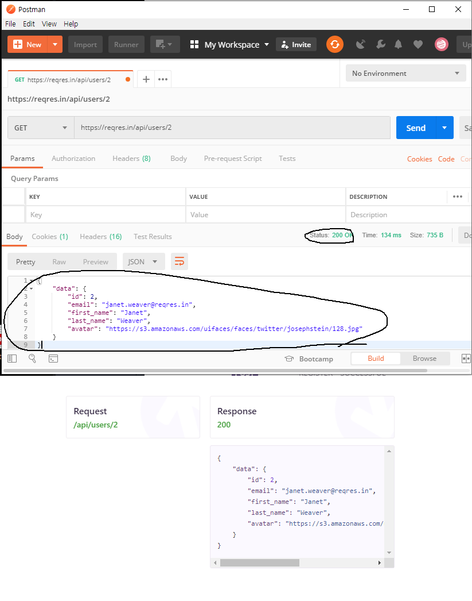Switch response view to Preview
472x601 pixels.
point(96,262)
